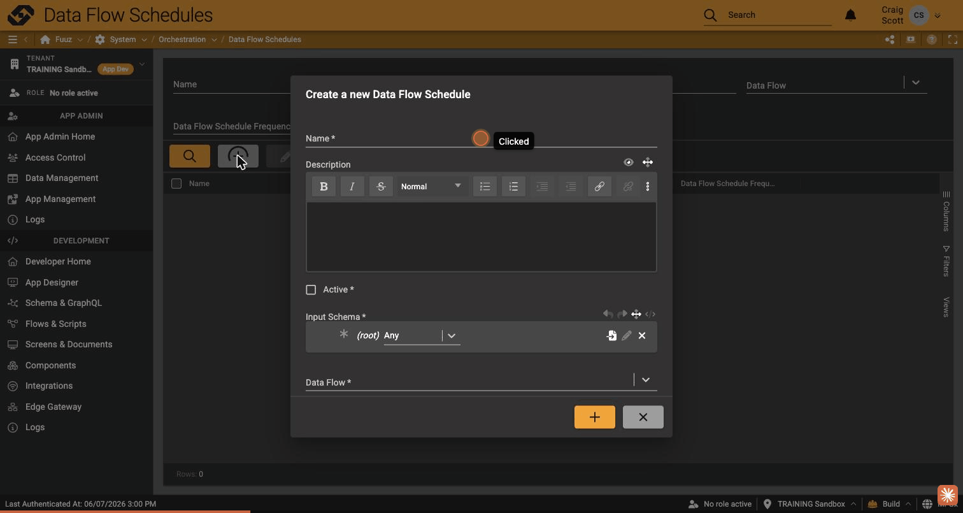Viewport: 963px width, 513px height.
Task: Click the Fuuz logo in header
Action: 20,15
